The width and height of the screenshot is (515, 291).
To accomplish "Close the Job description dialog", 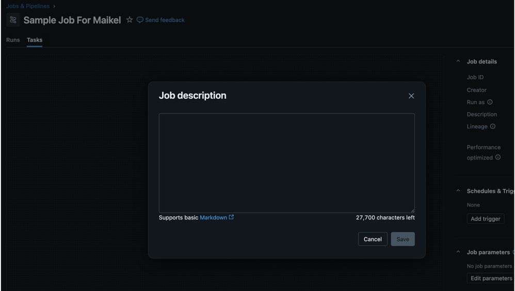I will pos(411,96).
